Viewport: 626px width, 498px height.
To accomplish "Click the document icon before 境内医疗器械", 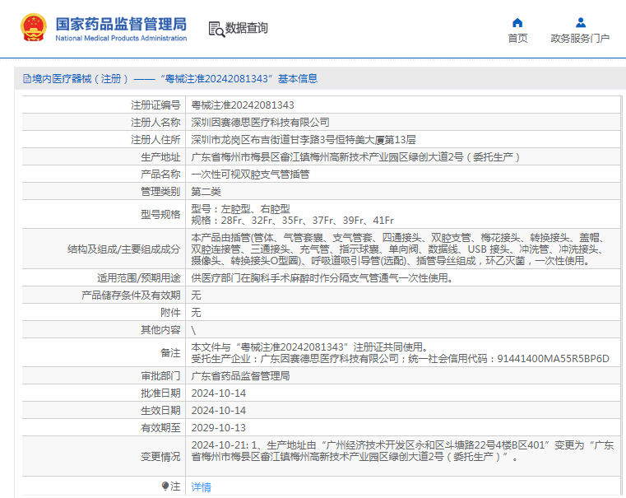I will [x=26, y=79].
